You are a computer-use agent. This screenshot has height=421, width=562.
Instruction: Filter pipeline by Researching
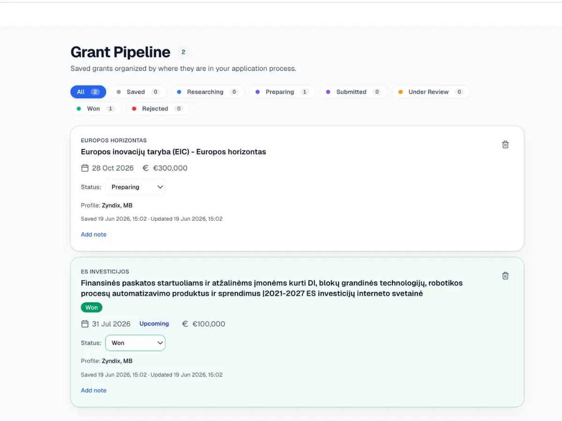207,92
